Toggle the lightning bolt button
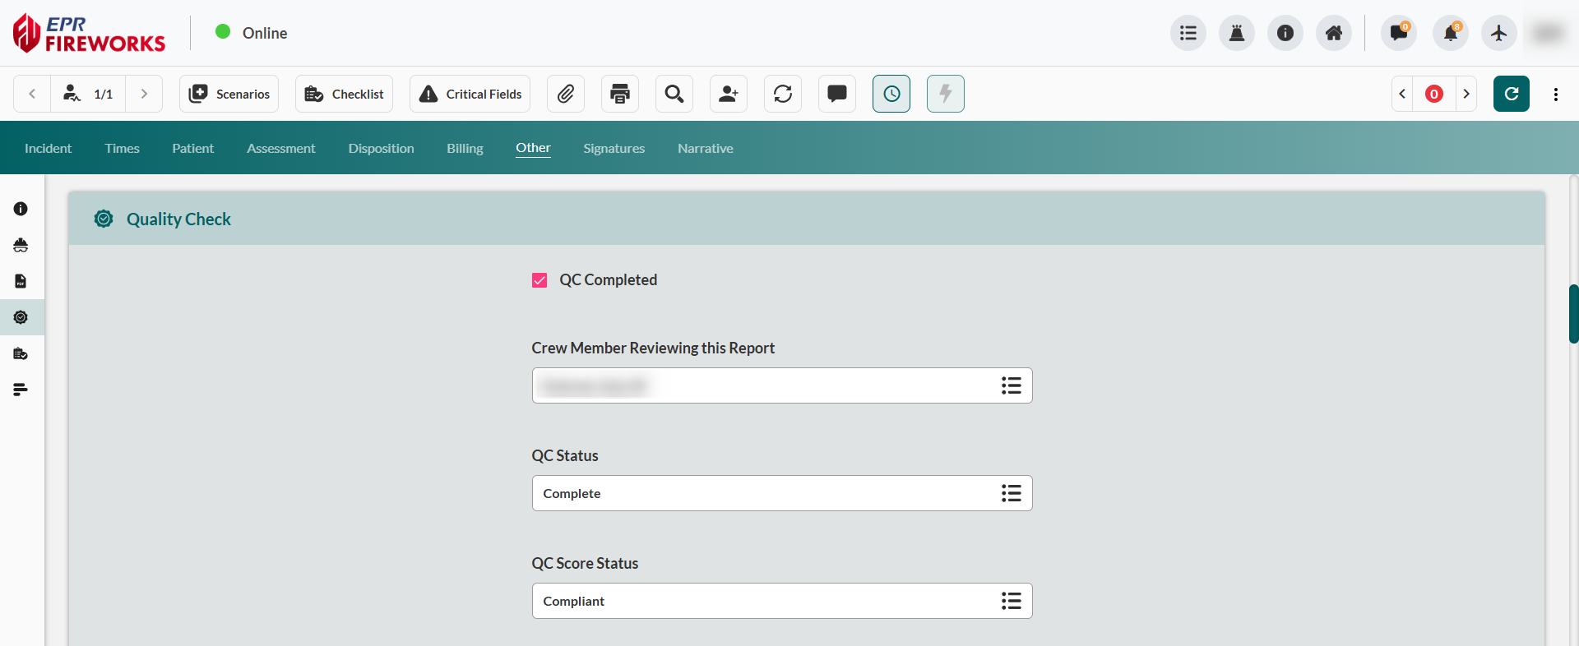The height and width of the screenshot is (646, 1579). click(946, 94)
